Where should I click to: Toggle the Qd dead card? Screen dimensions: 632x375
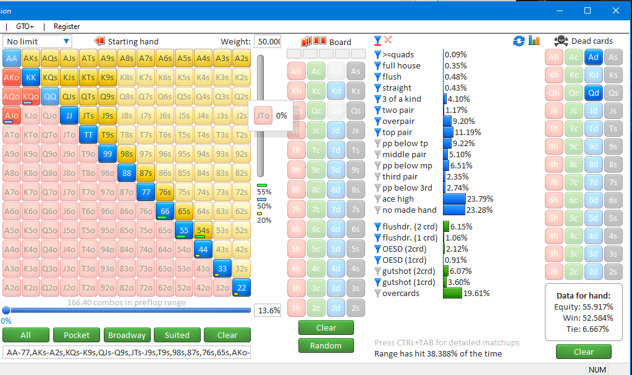click(x=593, y=93)
